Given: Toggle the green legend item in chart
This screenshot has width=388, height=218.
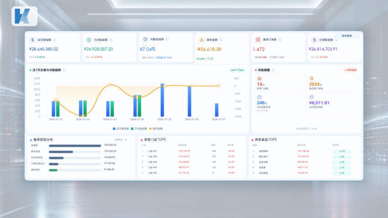Looking at the screenshot, I should click(139, 128).
